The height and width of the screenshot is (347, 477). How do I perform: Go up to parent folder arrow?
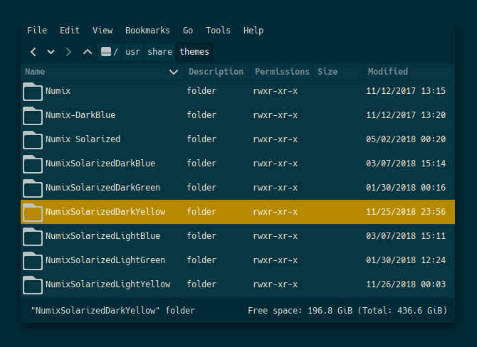[87, 52]
